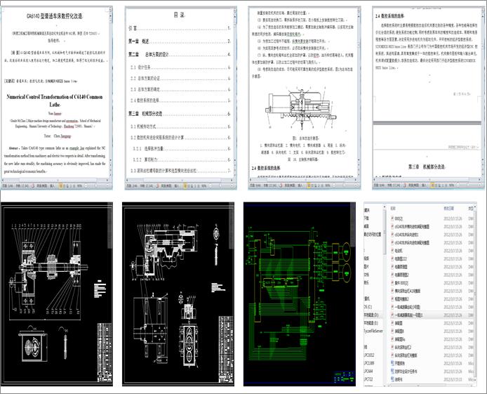487x394 pixels.
Task: Click the CA6140 型普通车床数控化改造 title
Action: pos(55,16)
